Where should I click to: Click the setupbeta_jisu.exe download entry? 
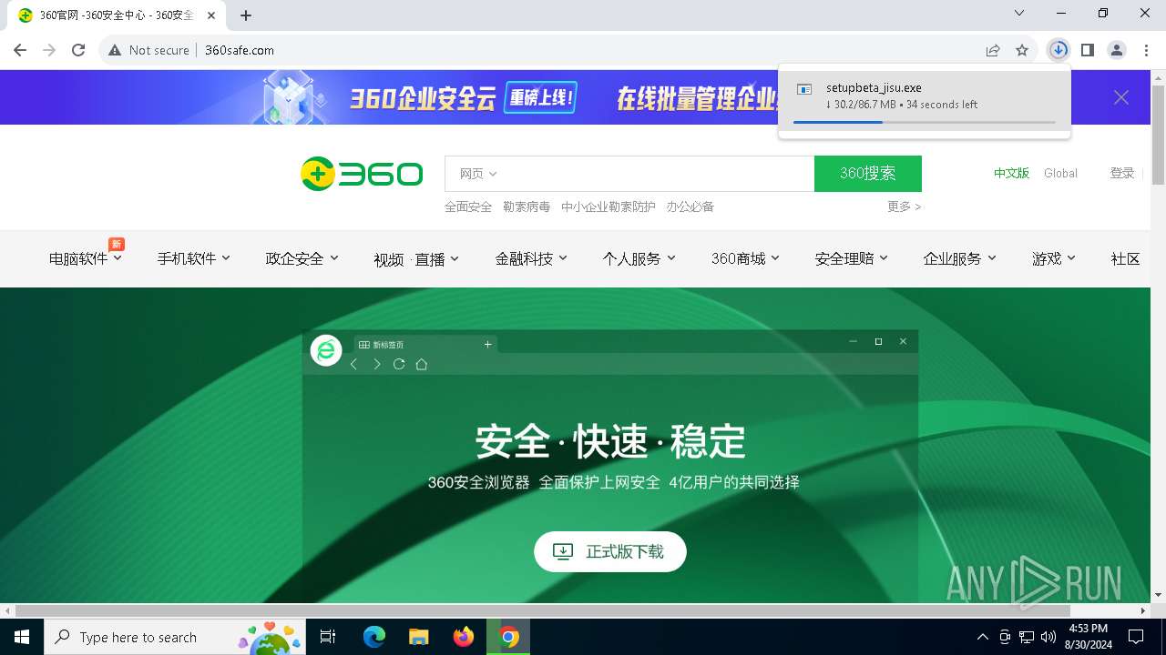click(925, 101)
